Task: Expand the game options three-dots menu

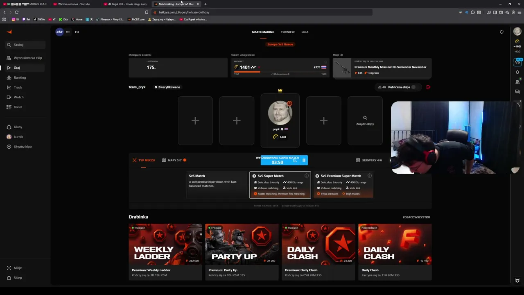Action: coord(68,32)
